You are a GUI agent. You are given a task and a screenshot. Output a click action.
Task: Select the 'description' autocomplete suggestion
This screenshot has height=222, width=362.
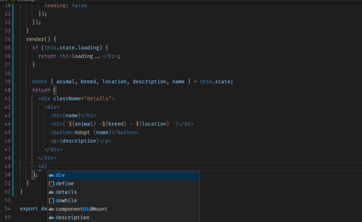pyautogui.click(x=124, y=218)
